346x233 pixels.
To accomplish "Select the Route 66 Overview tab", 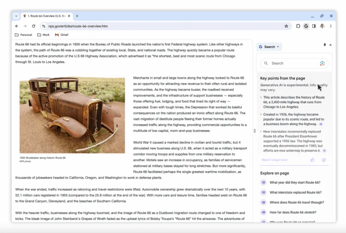I will click(46, 16).
